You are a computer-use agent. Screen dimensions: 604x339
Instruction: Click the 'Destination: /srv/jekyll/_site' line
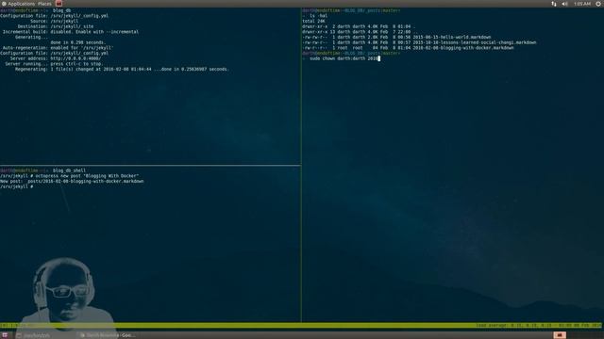56,26
